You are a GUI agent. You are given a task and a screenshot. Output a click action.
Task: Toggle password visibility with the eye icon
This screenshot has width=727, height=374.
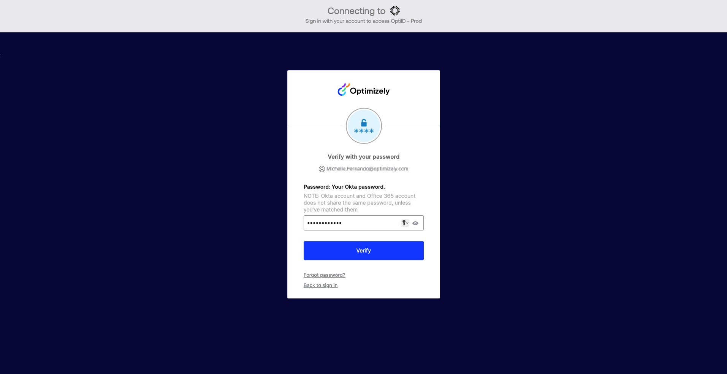(415, 223)
